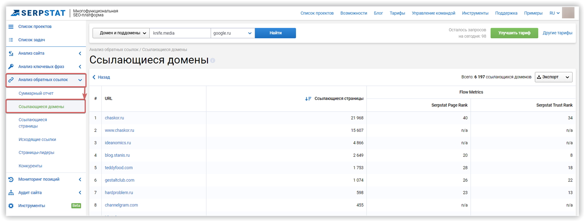Click the 2 649 referring pages value

(x=358, y=155)
